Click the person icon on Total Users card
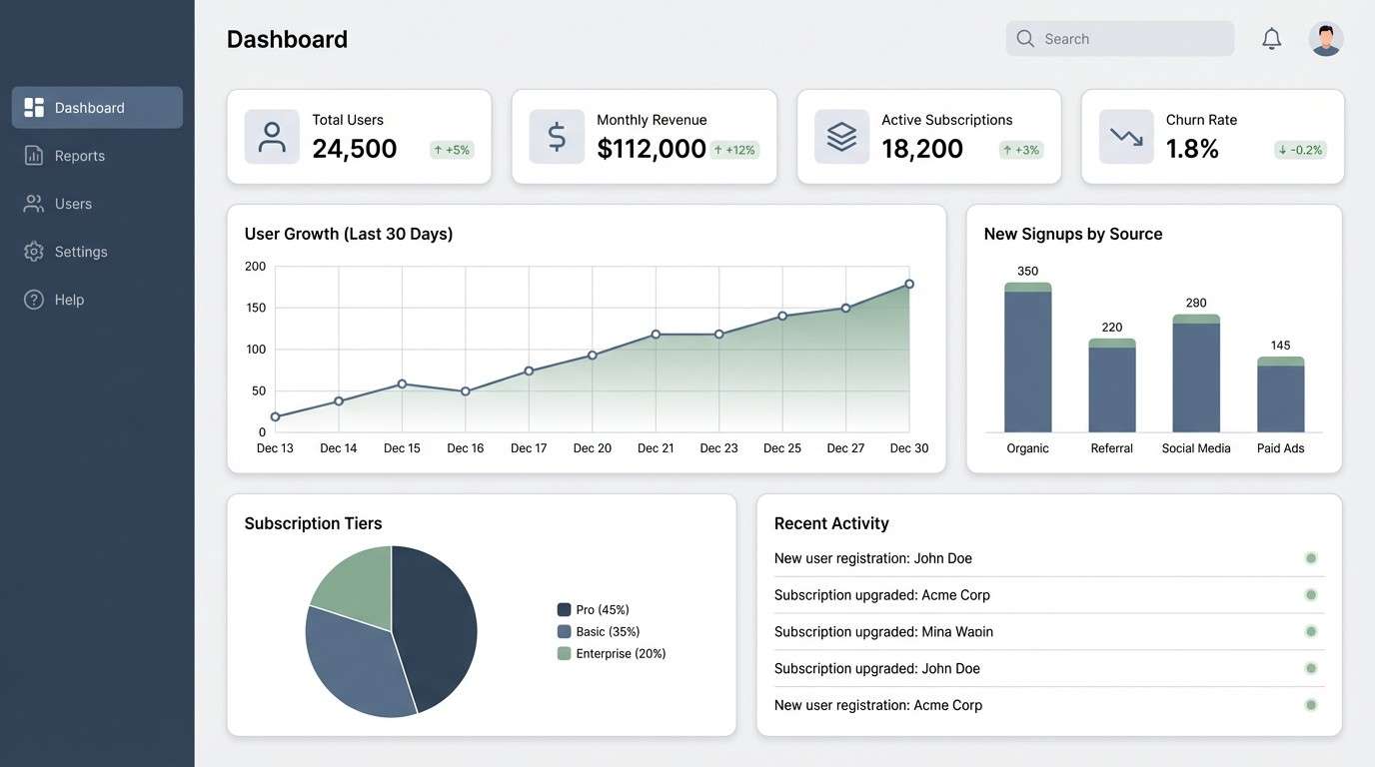This screenshot has height=767, width=1375. point(272,136)
